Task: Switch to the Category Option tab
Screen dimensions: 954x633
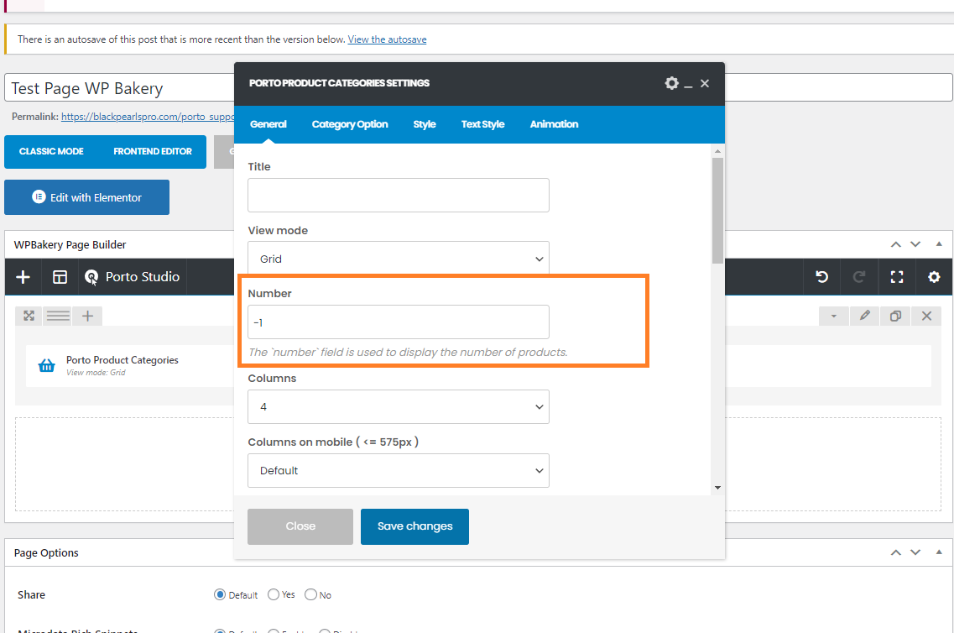Action: [350, 124]
